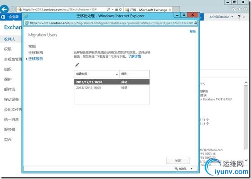Screen dimensions: 251x179
Task: Click the pencil edit icon above report table
Action: click(x=77, y=65)
